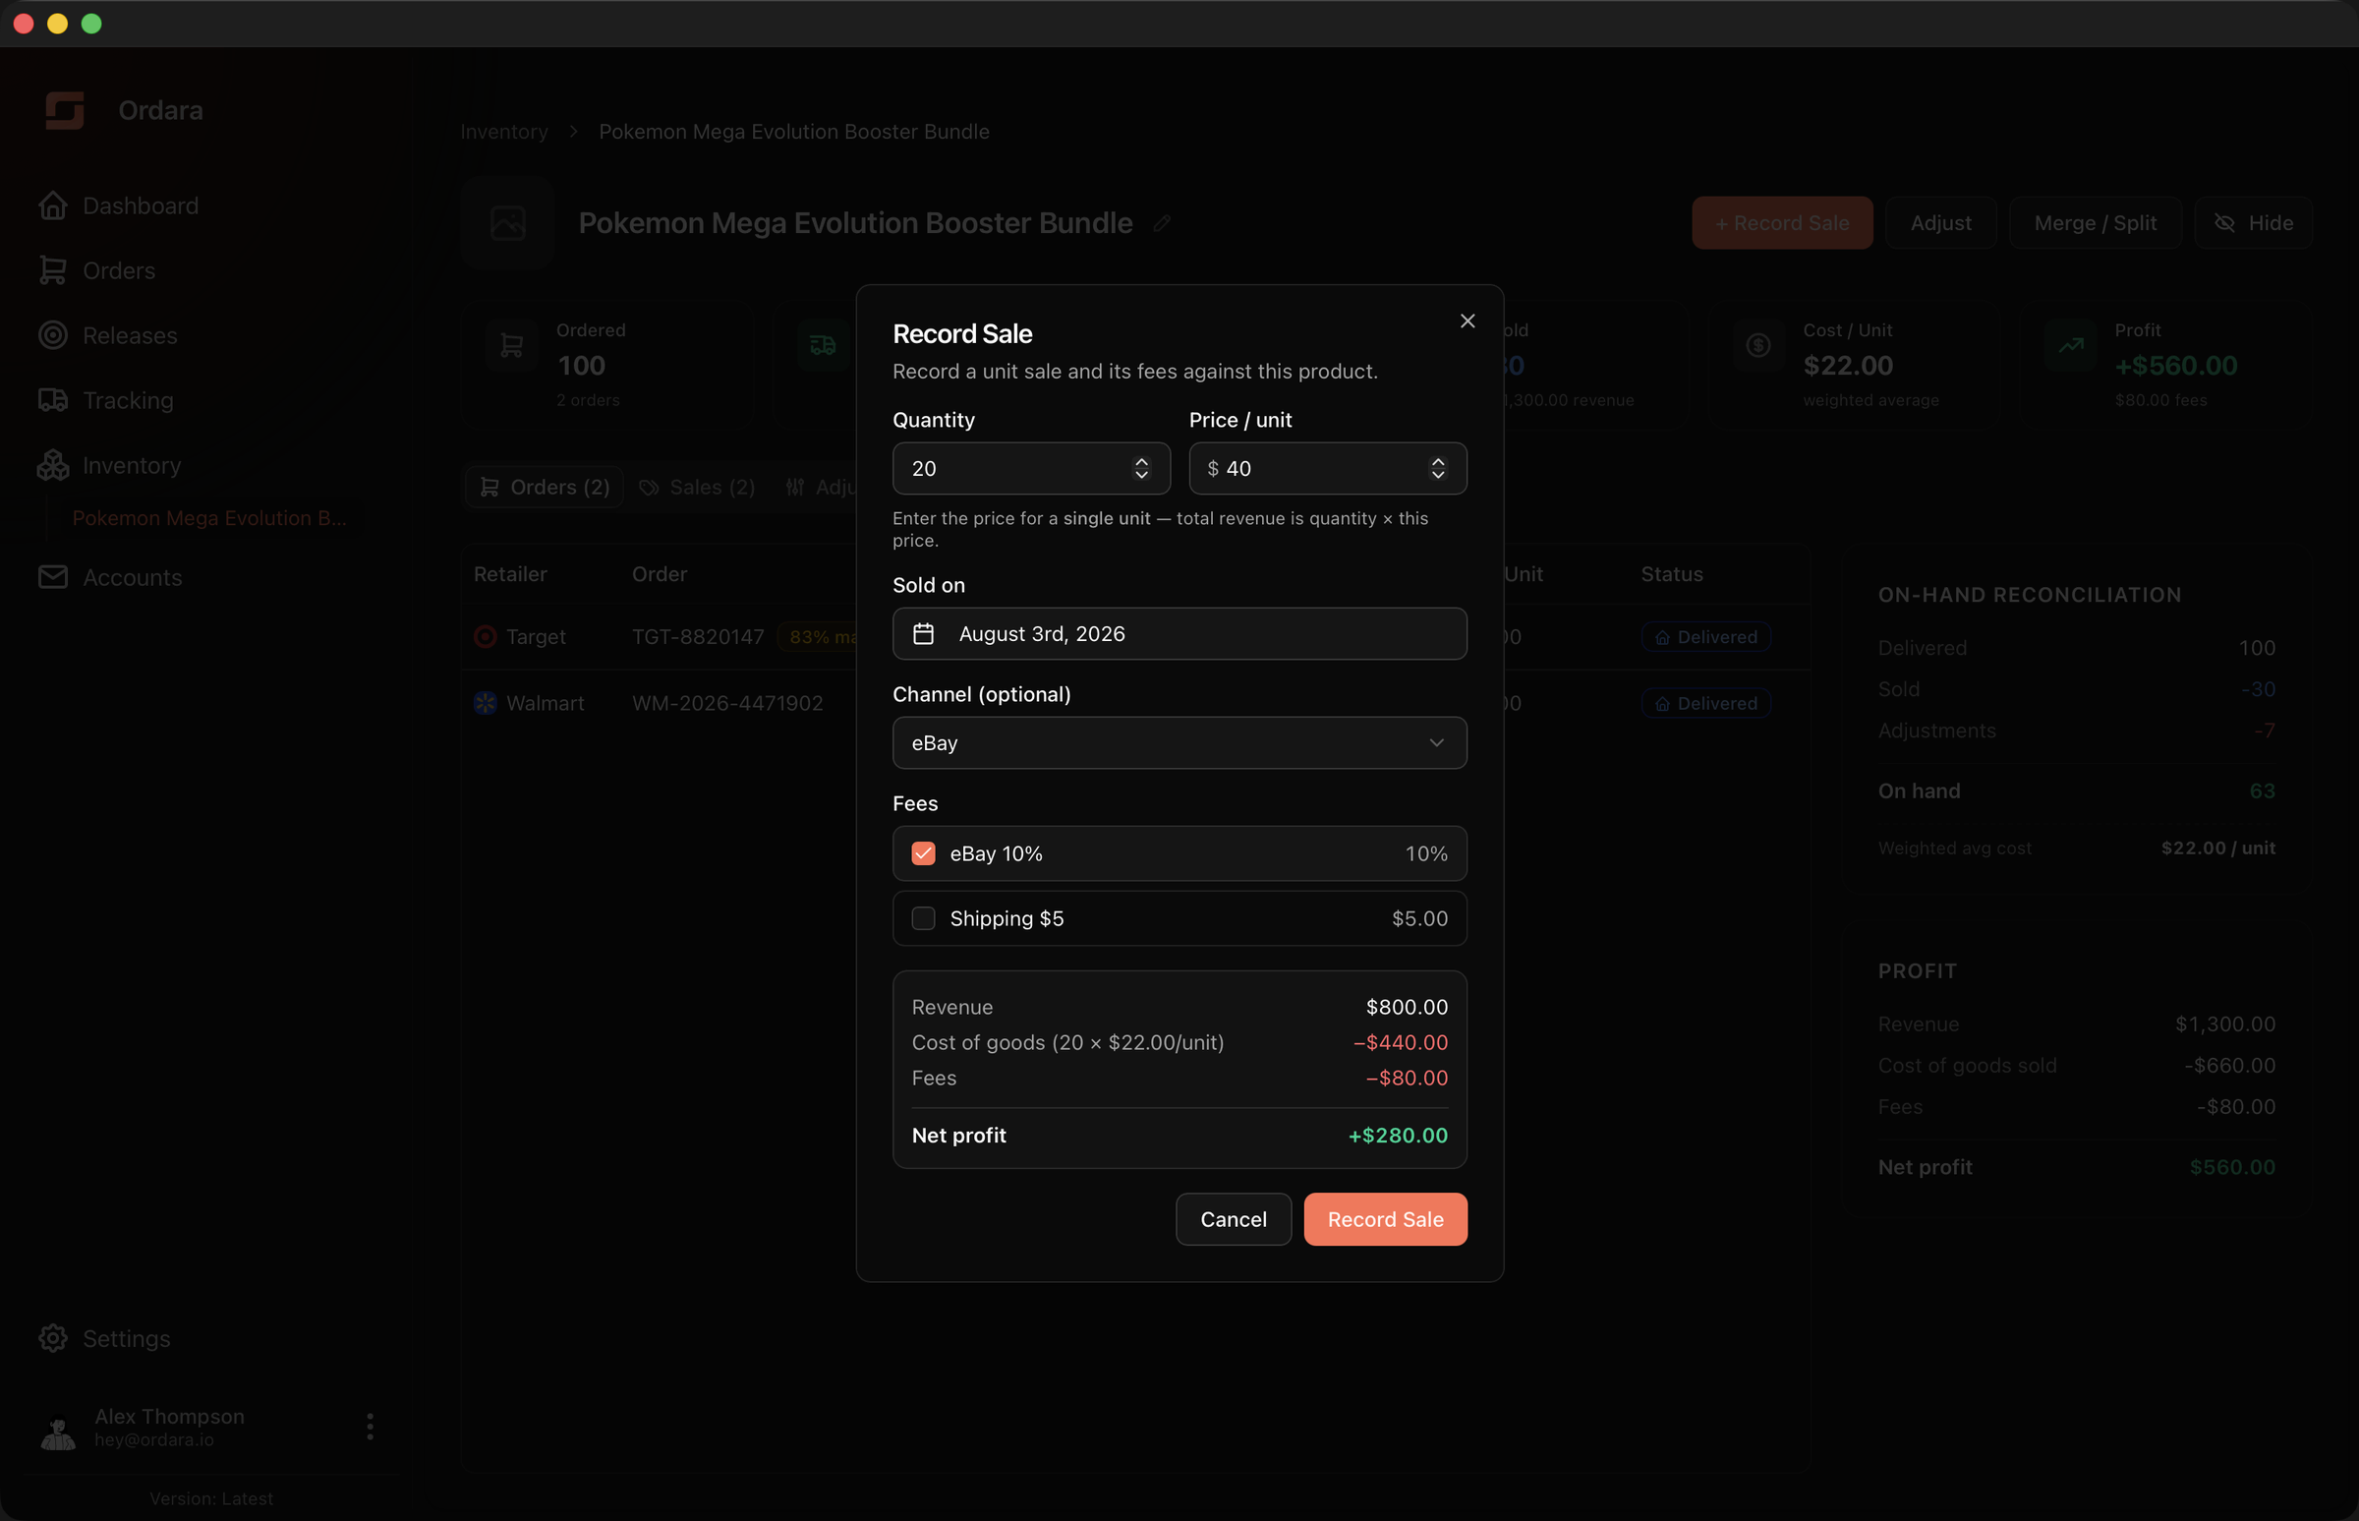2359x1521 pixels.
Task: Open the Inventory breadcrumb link
Action: (503, 132)
